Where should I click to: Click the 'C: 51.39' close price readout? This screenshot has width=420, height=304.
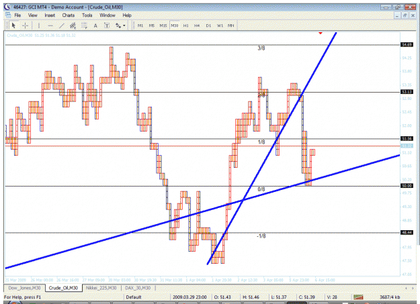pos(306,297)
